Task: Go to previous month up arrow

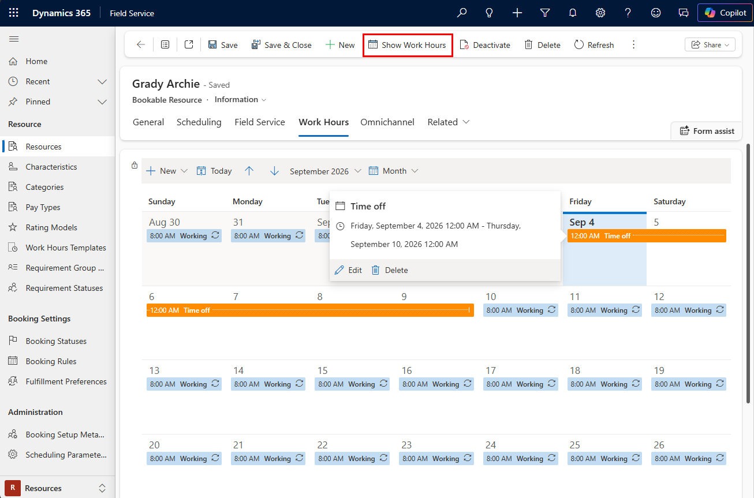Action: [249, 171]
